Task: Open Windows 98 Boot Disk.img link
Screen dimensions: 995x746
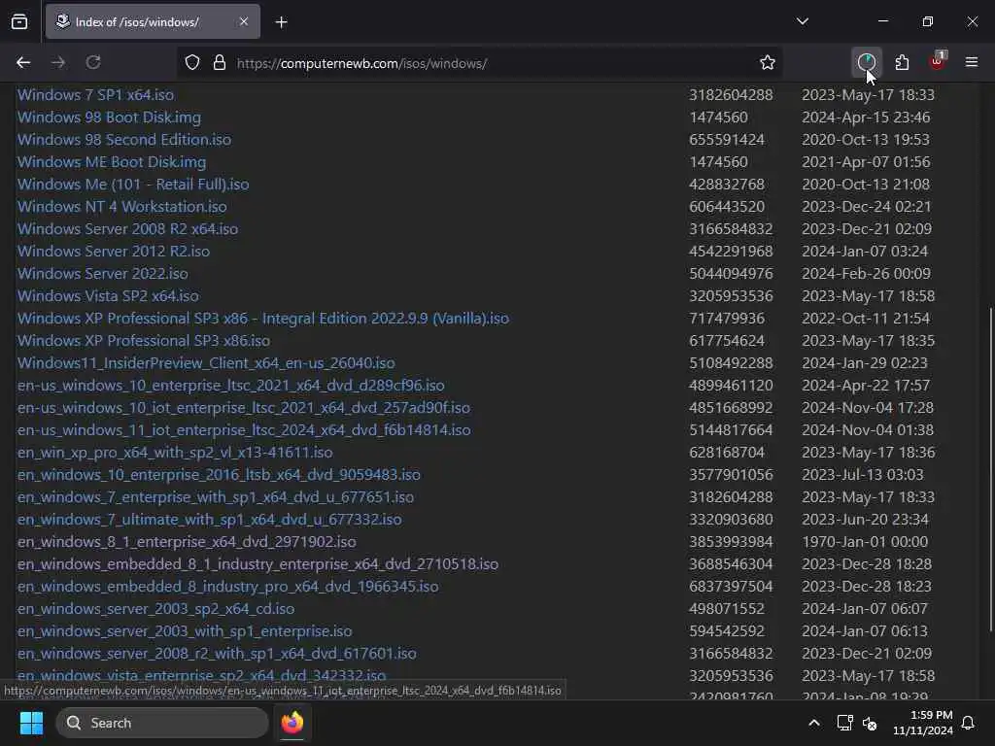Action: (x=109, y=117)
